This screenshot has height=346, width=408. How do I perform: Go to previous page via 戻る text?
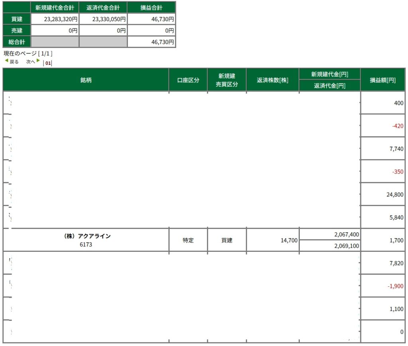14,62
